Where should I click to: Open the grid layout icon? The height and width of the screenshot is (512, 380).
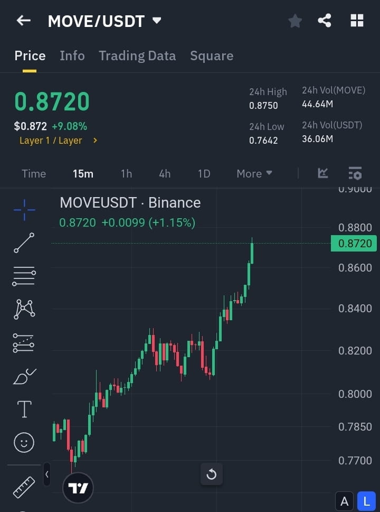click(x=357, y=21)
